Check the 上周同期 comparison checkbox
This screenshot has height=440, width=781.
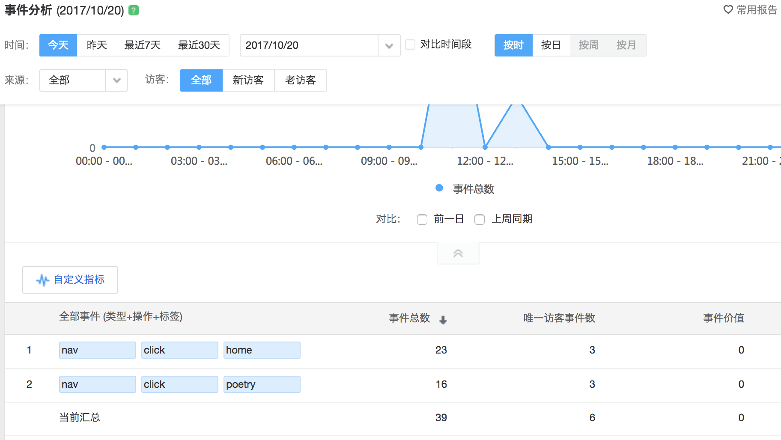(480, 220)
